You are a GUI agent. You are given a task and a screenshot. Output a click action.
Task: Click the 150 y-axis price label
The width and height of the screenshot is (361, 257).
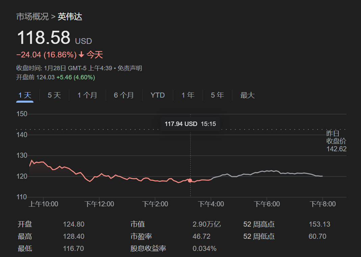point(22,114)
